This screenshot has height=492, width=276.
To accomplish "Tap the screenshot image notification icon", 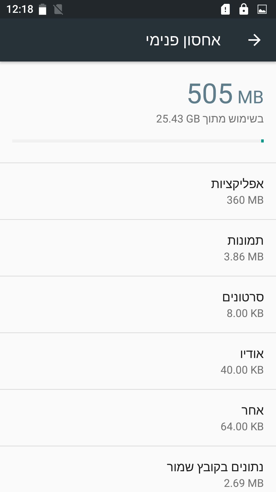I will click(x=262, y=9).
